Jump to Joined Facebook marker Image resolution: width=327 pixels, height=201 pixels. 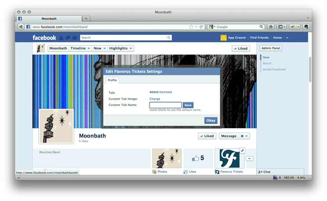(274, 69)
